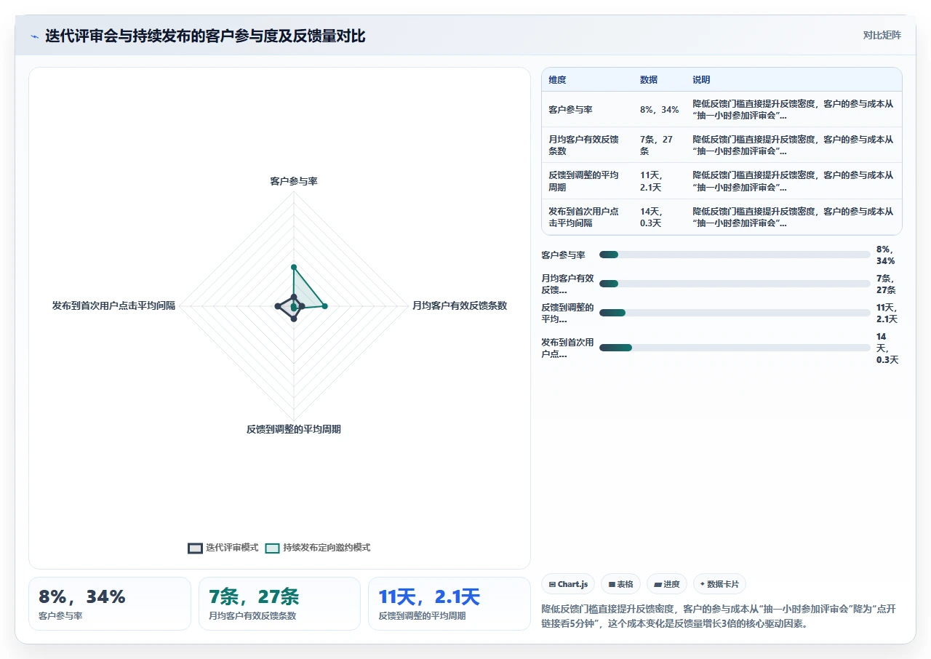Click the 8%，34% table data cell
The height and width of the screenshot is (659, 931).
(x=659, y=110)
